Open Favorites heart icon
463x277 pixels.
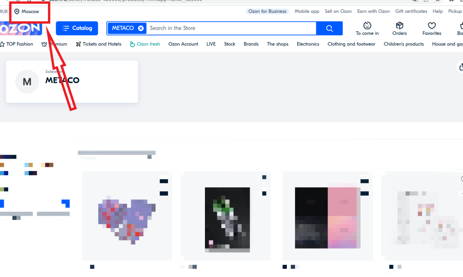point(432,26)
